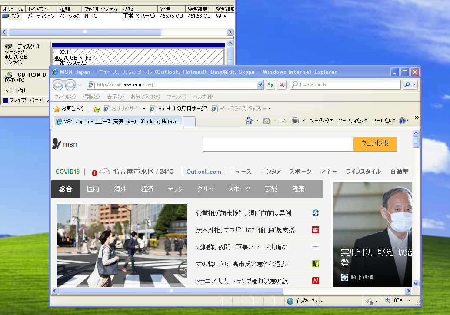Open the Print dropdown arrow
Screen dimensions: 450x315
[x=303, y=121]
